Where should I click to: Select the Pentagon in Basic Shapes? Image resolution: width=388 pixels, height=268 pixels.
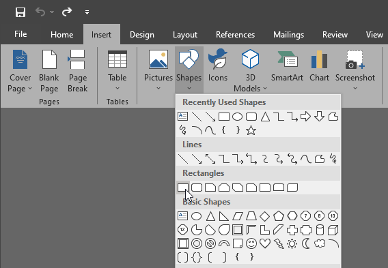coord(279,216)
